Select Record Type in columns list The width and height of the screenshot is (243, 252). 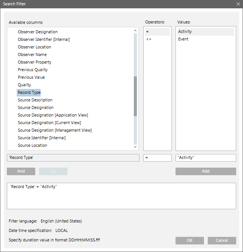[29, 92]
